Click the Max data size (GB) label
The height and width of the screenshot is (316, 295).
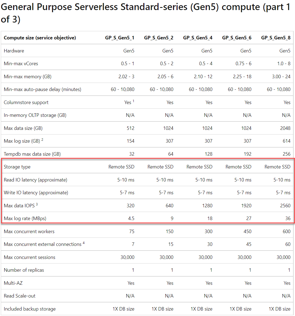click(x=23, y=128)
